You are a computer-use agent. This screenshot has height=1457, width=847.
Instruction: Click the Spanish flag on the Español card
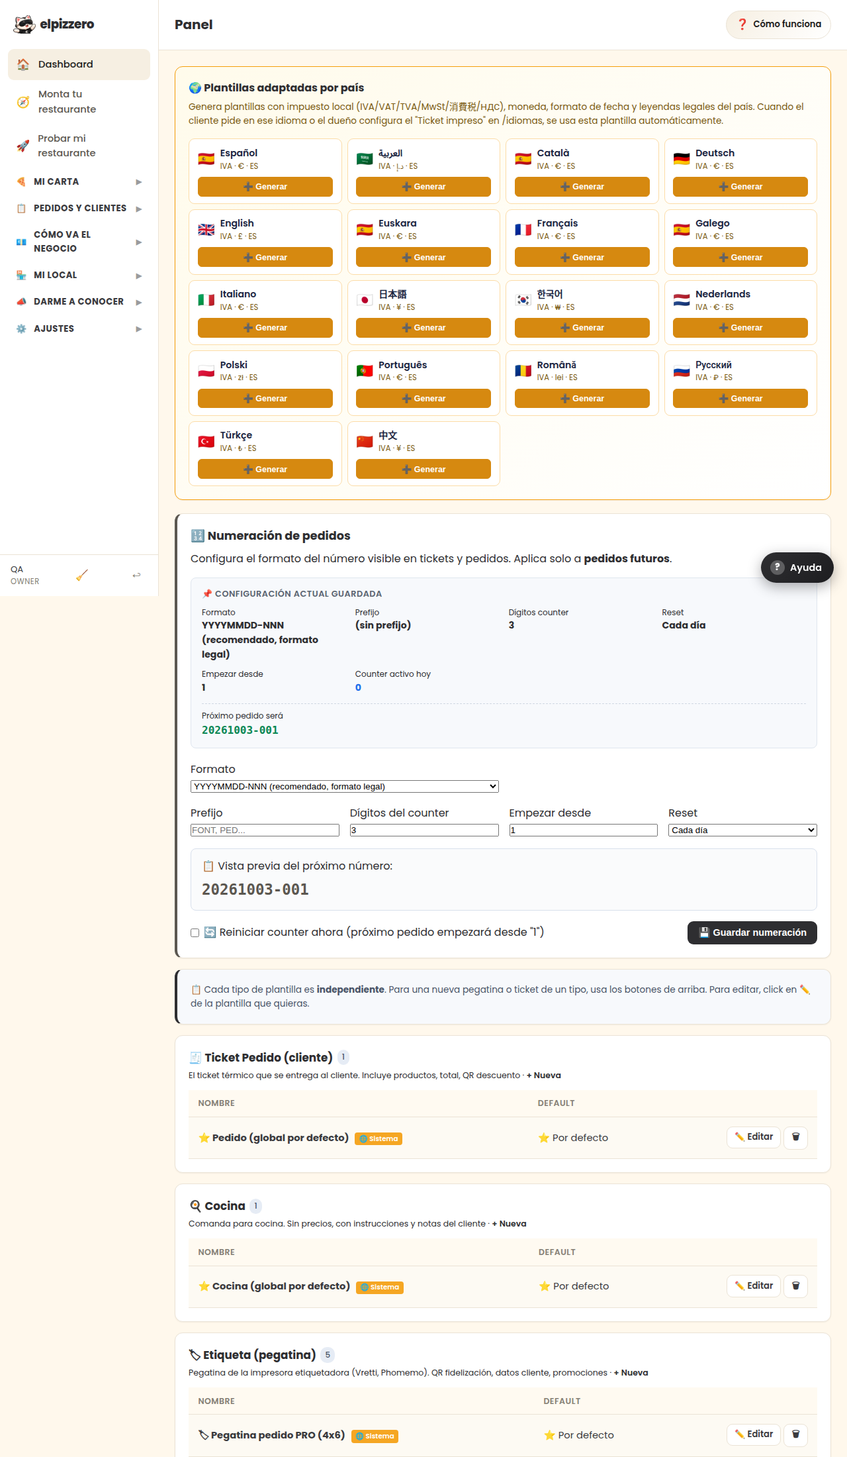206,159
